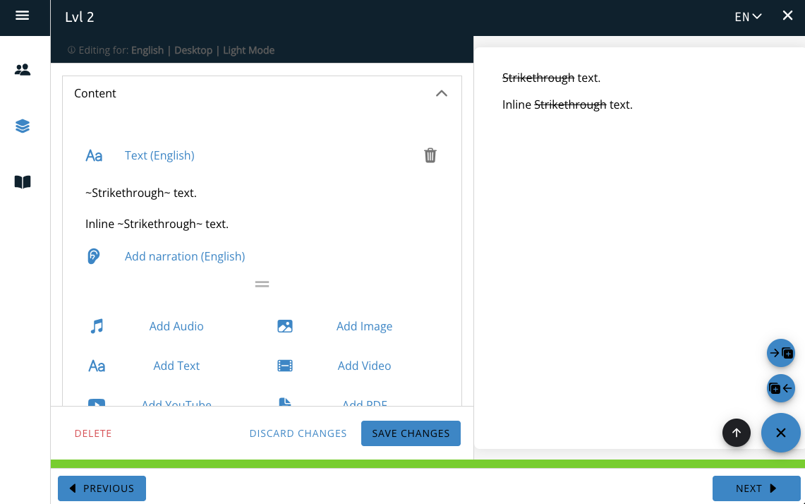Open the book sidebar icon
805x504 pixels.
tap(23, 182)
